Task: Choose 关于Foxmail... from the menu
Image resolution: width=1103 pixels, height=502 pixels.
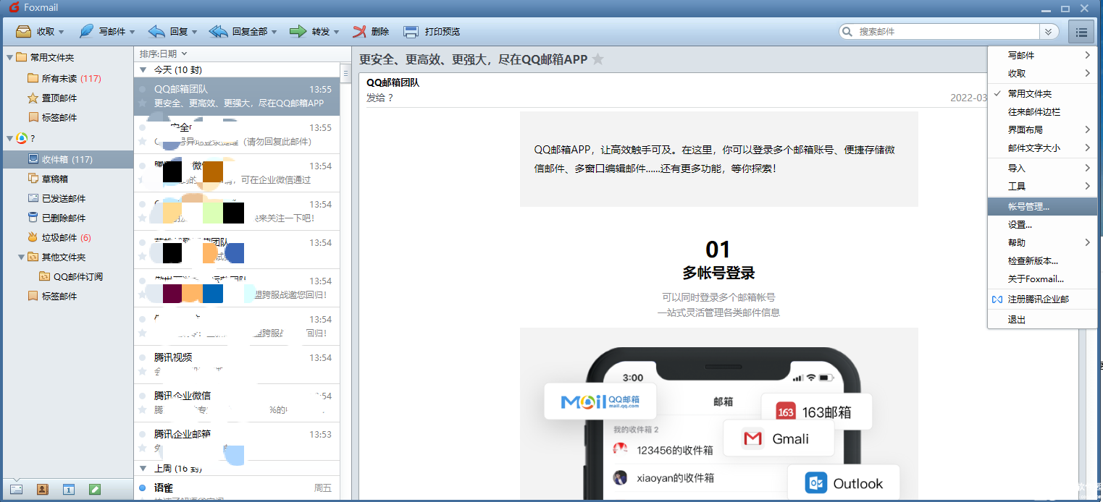Action: pyautogui.click(x=1043, y=278)
